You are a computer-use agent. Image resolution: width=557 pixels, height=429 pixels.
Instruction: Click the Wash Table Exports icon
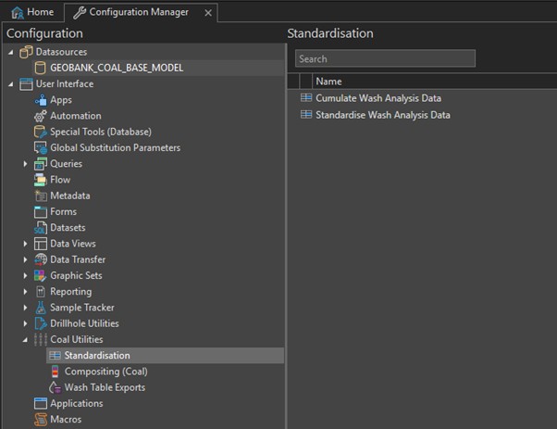coord(55,387)
